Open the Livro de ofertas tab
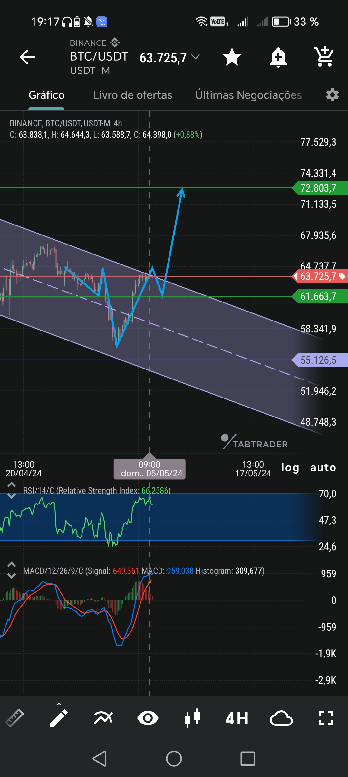The height and width of the screenshot is (777, 348). (132, 95)
